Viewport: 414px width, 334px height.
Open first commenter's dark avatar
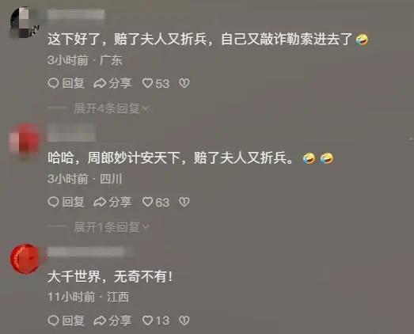(25, 22)
